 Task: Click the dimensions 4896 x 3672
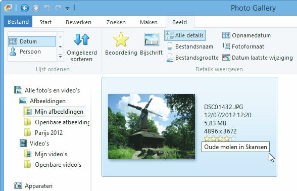coord(220,131)
